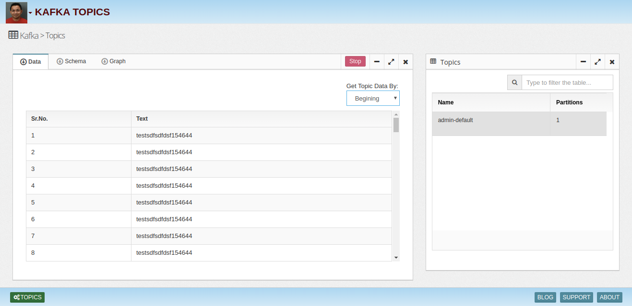The width and height of the screenshot is (632, 306).
Task: Select Sr.No. 7 cell in the data table
Action: tap(79, 236)
